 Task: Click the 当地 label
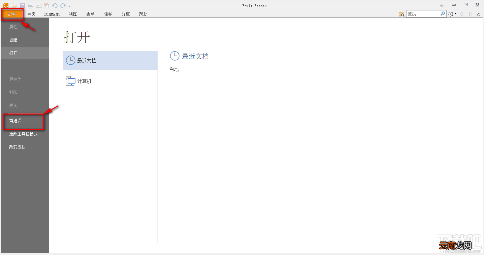click(174, 69)
